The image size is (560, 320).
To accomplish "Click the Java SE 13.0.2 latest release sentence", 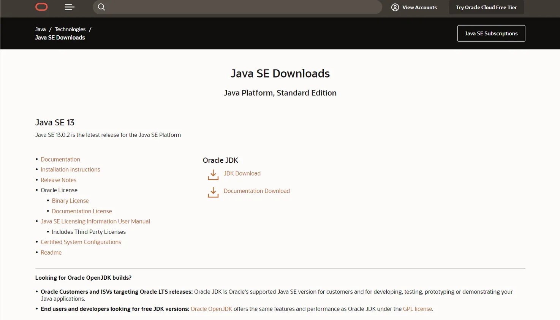I will point(108,135).
